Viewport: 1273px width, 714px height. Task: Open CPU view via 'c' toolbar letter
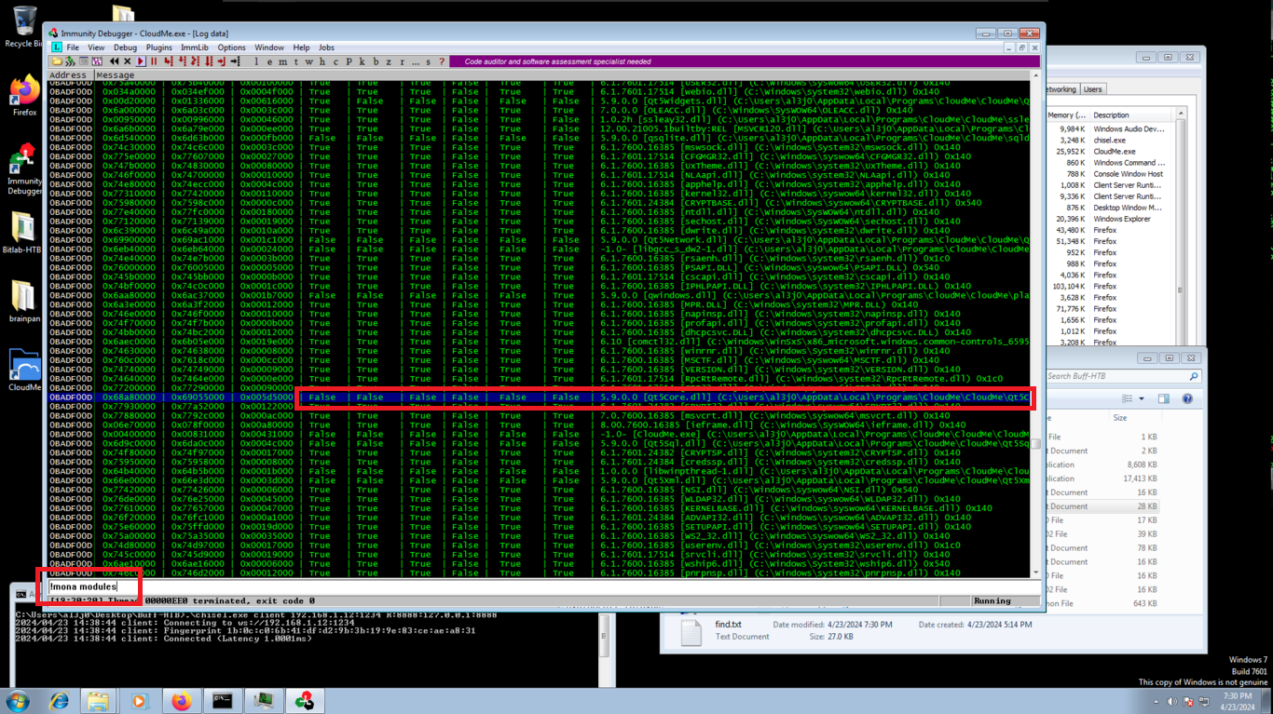(335, 61)
